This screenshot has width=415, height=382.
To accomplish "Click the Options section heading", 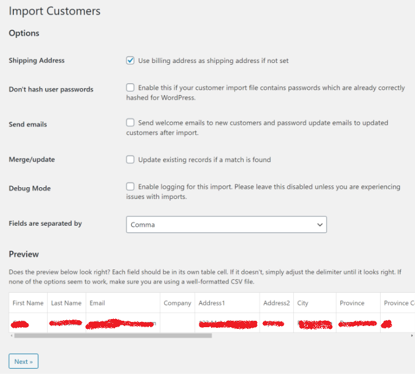I will pos(24,33).
